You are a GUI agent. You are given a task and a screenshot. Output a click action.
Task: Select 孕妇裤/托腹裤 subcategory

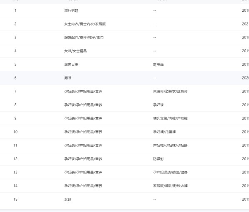[x=164, y=132]
